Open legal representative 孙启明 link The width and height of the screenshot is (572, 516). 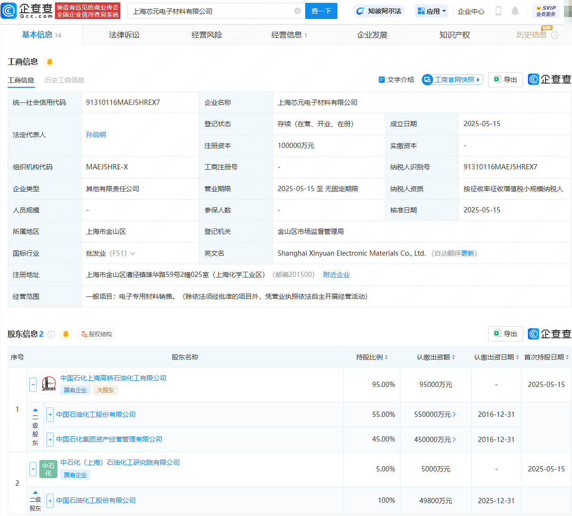(x=96, y=135)
